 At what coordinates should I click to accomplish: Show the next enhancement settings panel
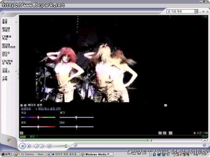[x=25, y=105]
